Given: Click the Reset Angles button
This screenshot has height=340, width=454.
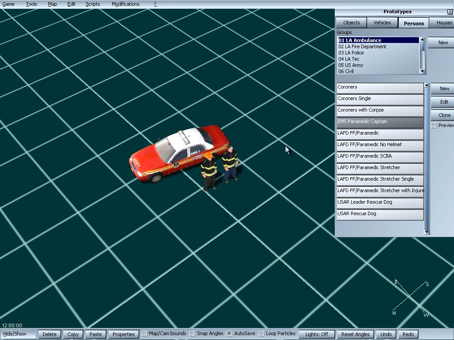Looking at the screenshot, I should coord(355,334).
